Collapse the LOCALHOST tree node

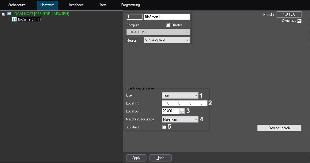(x=3, y=14)
